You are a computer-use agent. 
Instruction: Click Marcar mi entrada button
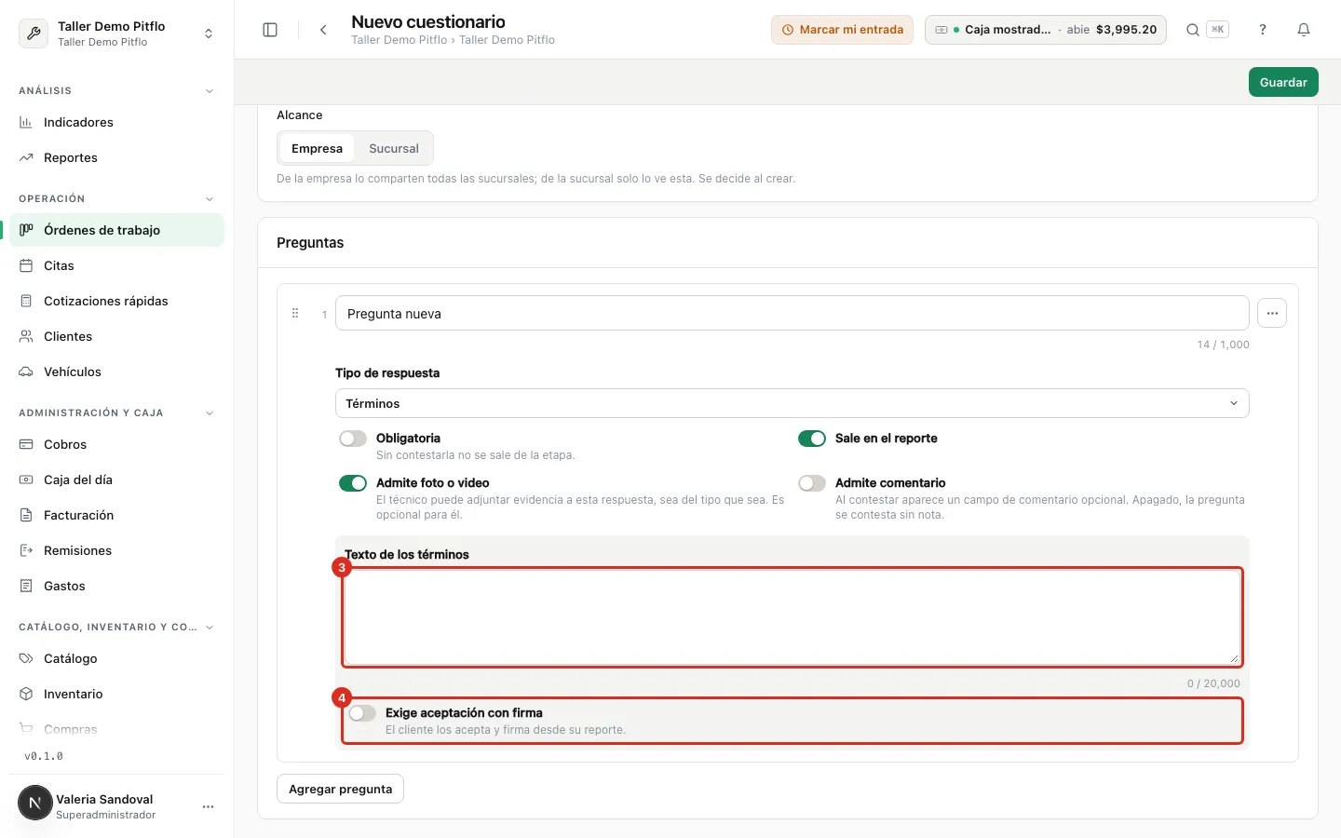coord(842,30)
